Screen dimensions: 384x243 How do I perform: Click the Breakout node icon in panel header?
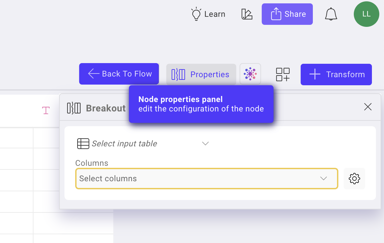coord(74,108)
